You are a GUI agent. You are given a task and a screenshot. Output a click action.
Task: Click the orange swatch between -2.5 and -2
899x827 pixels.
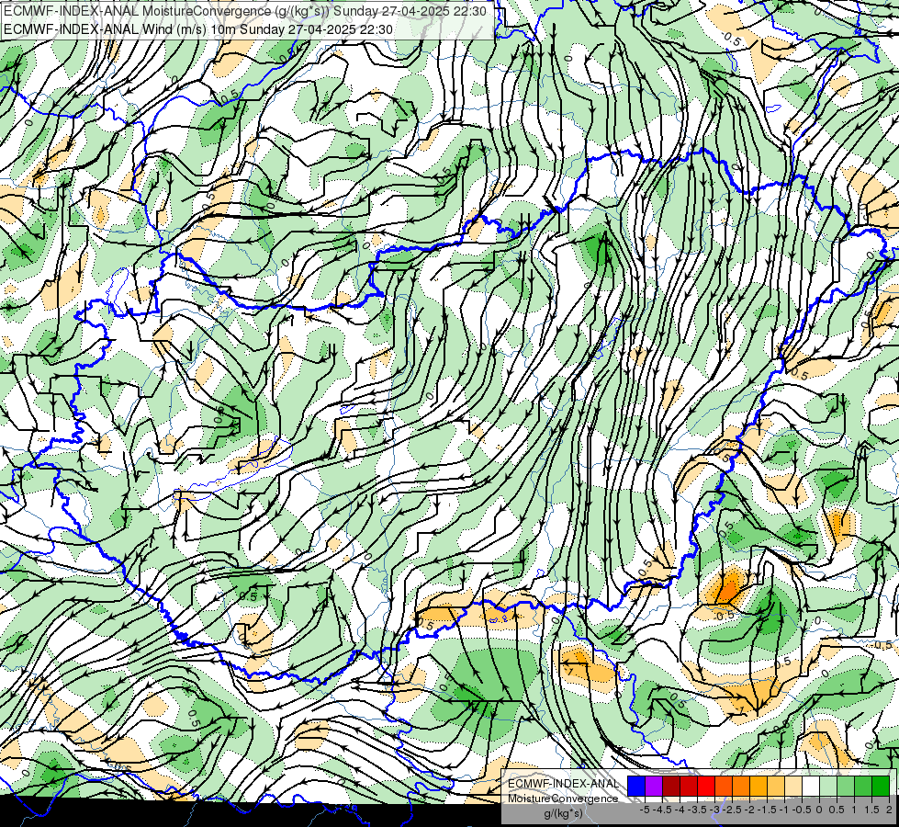[x=741, y=786]
